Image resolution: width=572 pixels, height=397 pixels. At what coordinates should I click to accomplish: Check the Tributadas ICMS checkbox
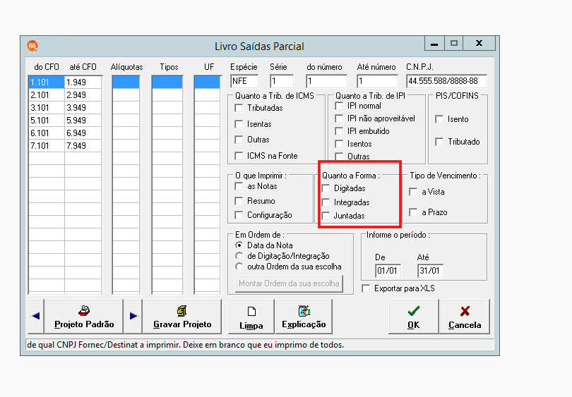click(x=239, y=108)
